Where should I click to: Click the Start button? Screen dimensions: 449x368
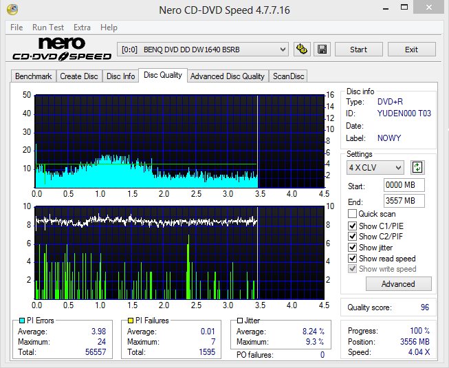(x=358, y=50)
